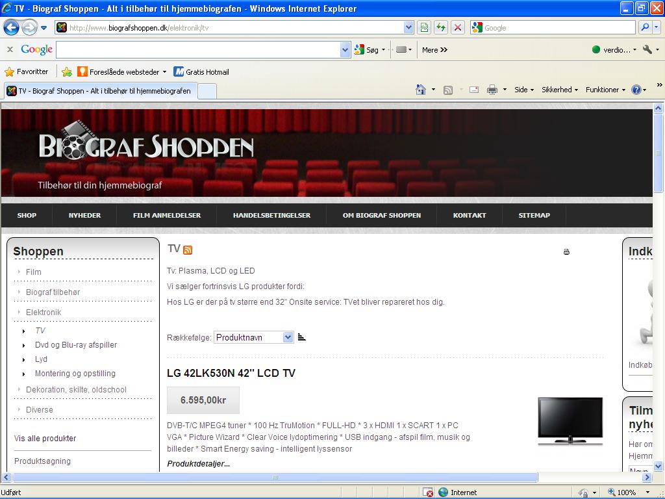Open the HANDELSBETINGELSER navigation item

pos(272,215)
